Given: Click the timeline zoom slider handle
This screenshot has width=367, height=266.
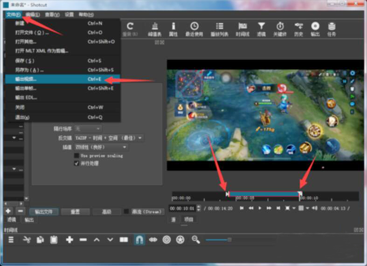Looking at the screenshot, I should click(229, 239).
